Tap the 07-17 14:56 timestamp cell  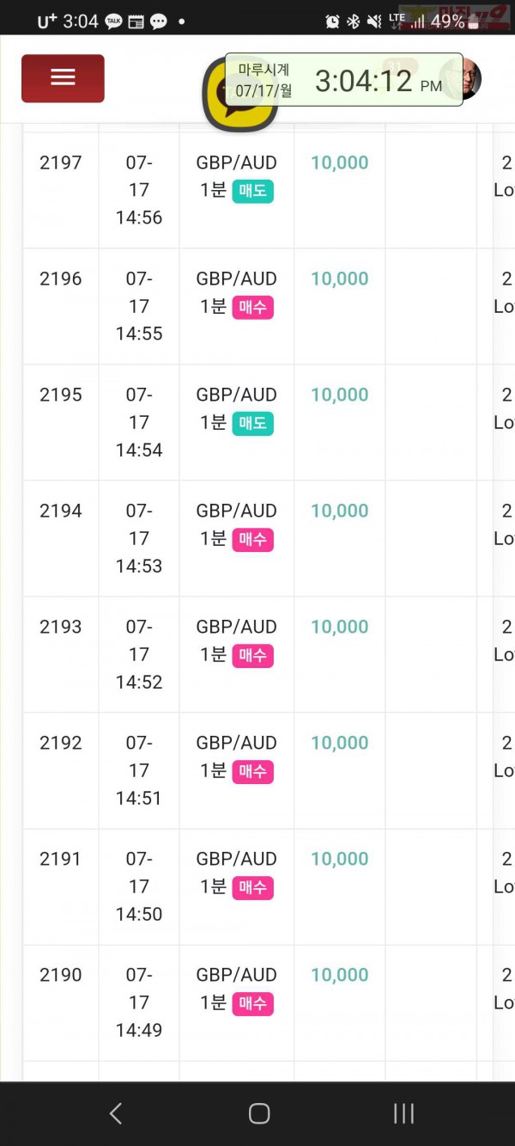pos(139,190)
